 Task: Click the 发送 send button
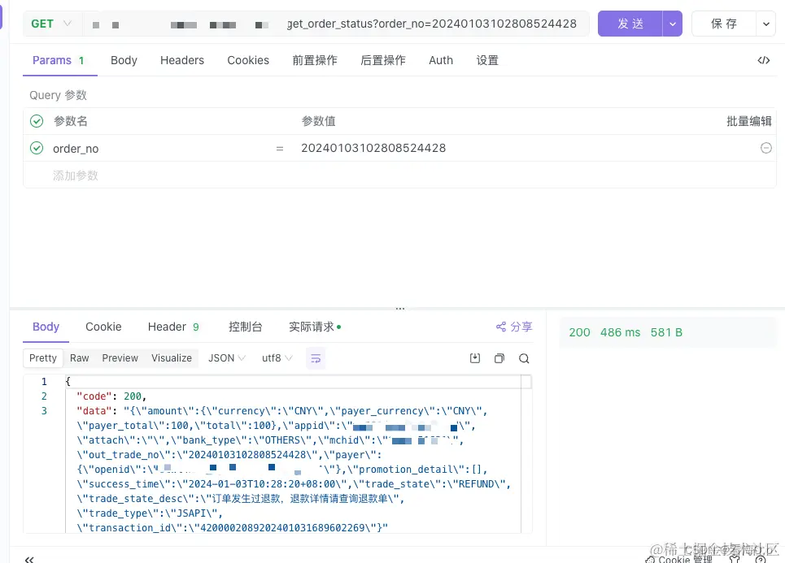click(630, 24)
